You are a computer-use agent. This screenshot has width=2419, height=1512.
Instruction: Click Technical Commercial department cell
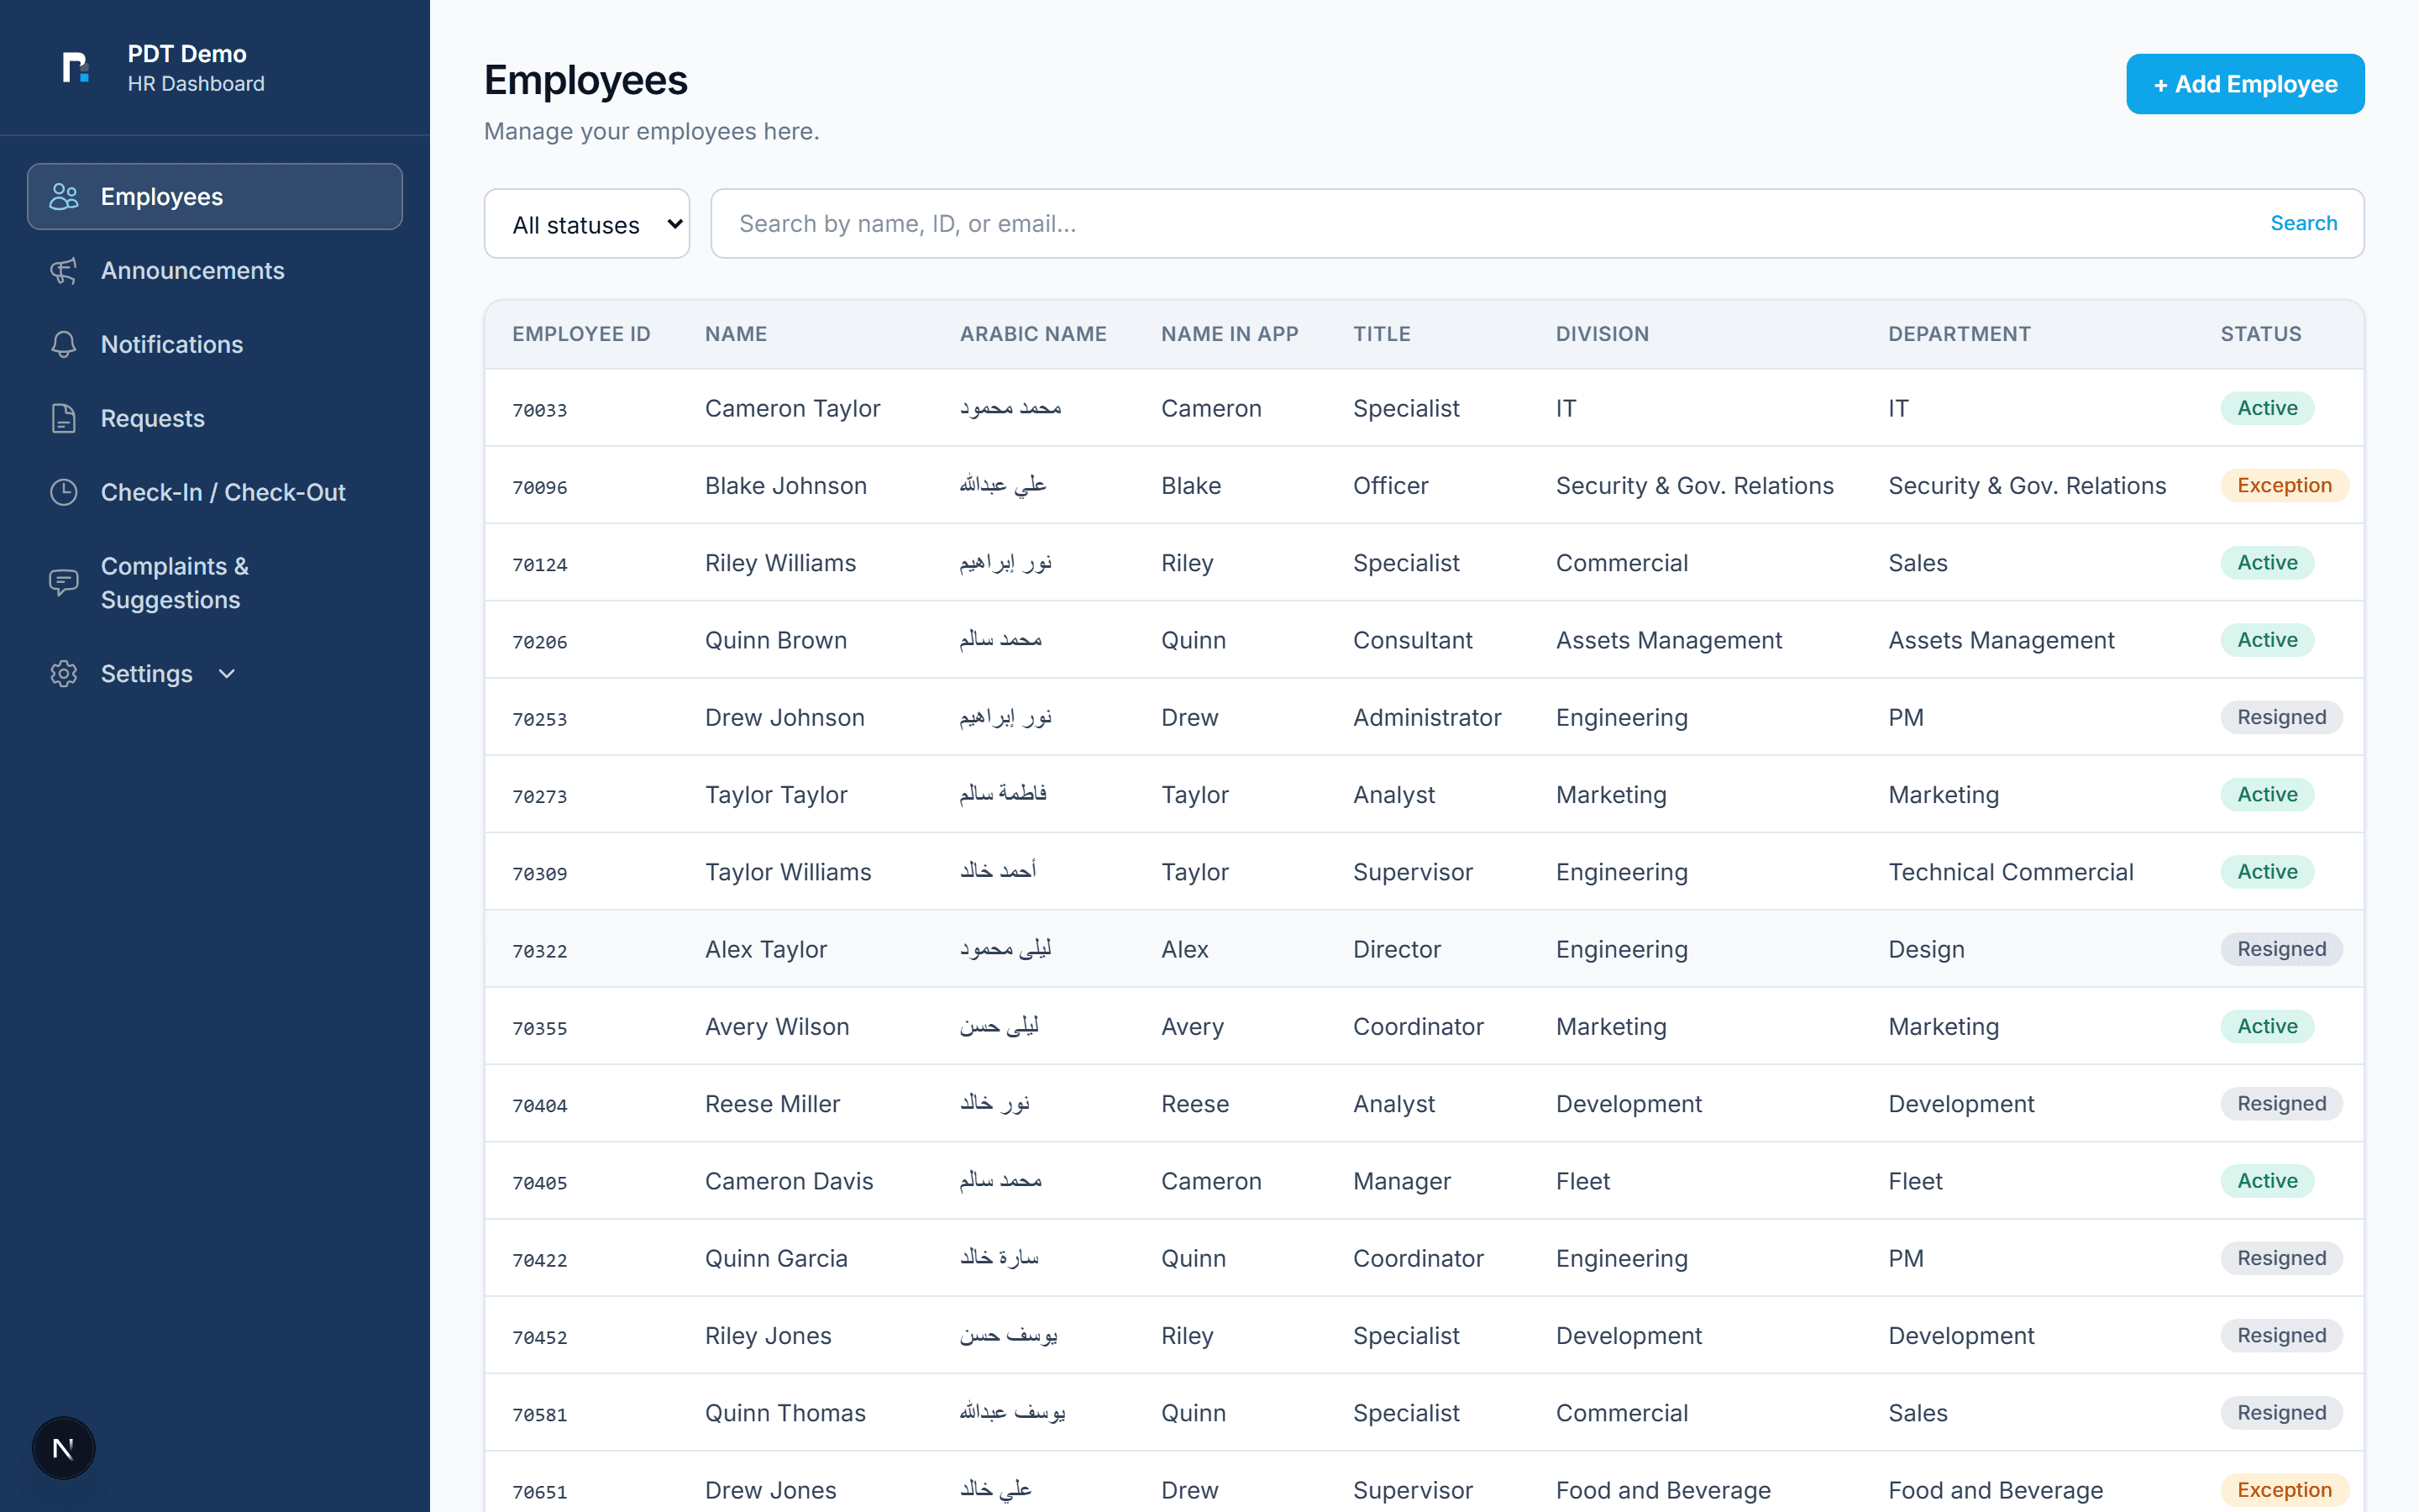tap(2010, 872)
